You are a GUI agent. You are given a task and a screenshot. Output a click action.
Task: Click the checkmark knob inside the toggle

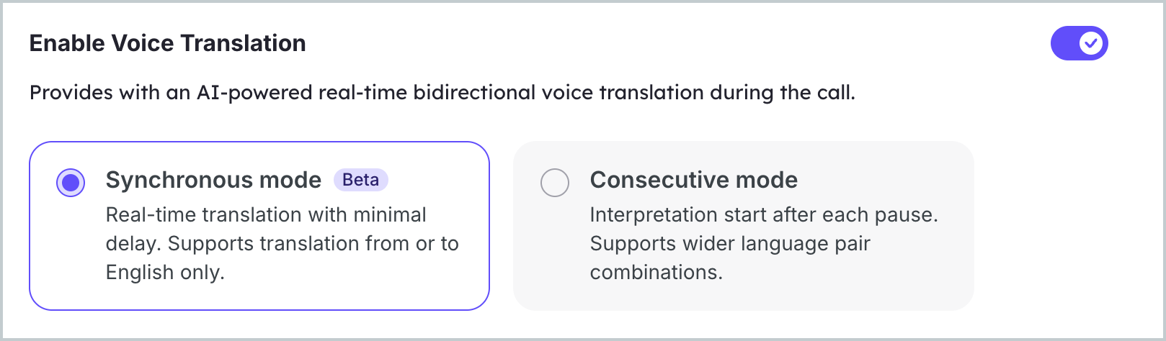coord(1092,44)
